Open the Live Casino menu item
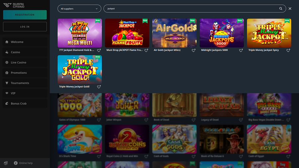The height and width of the screenshot is (168, 299). click(25, 62)
